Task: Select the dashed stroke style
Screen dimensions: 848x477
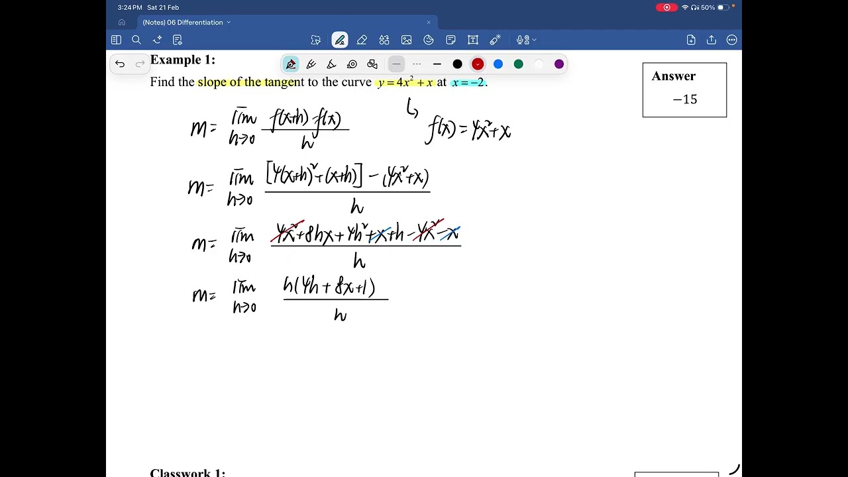Action: pos(417,64)
